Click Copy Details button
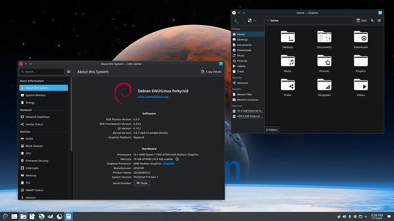Image resolution: width=394 pixels, height=221 pixels. pyautogui.click(x=211, y=72)
